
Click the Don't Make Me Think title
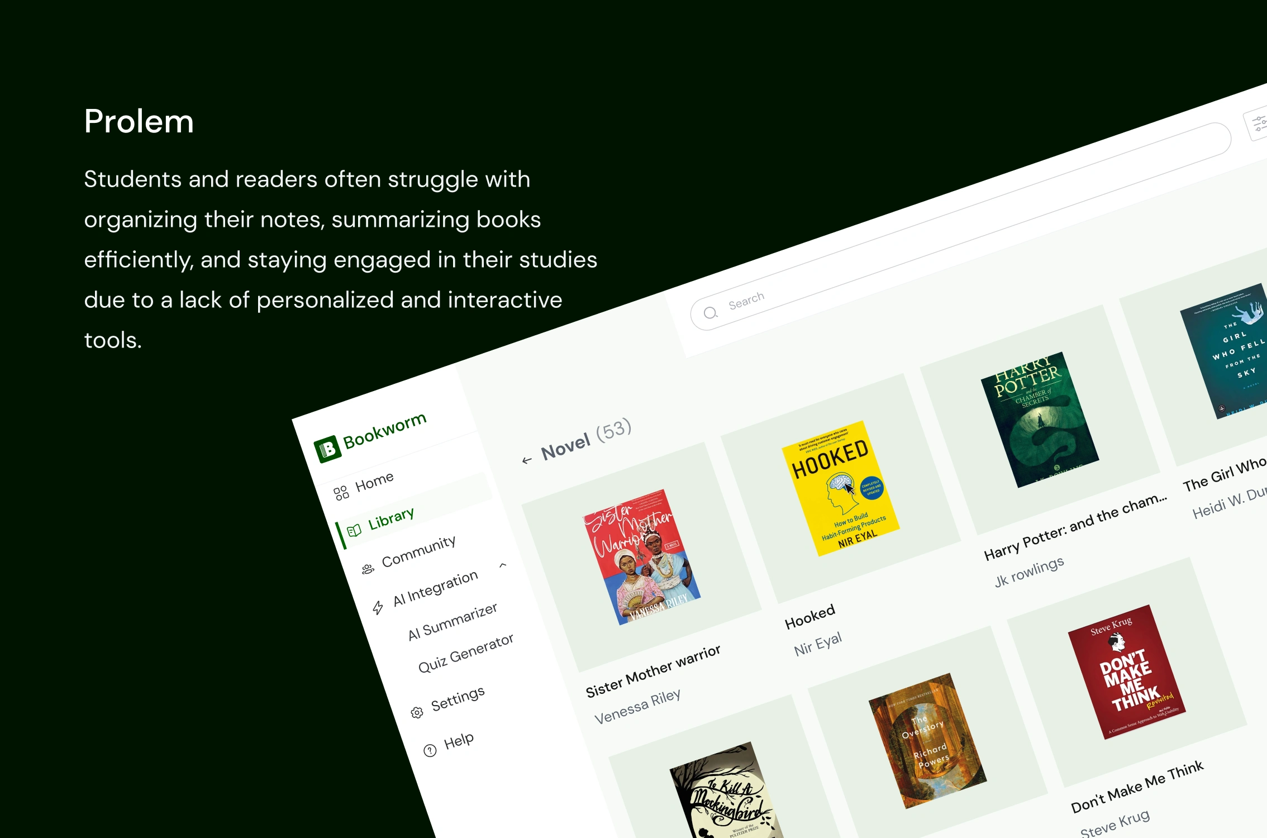tap(1137, 786)
